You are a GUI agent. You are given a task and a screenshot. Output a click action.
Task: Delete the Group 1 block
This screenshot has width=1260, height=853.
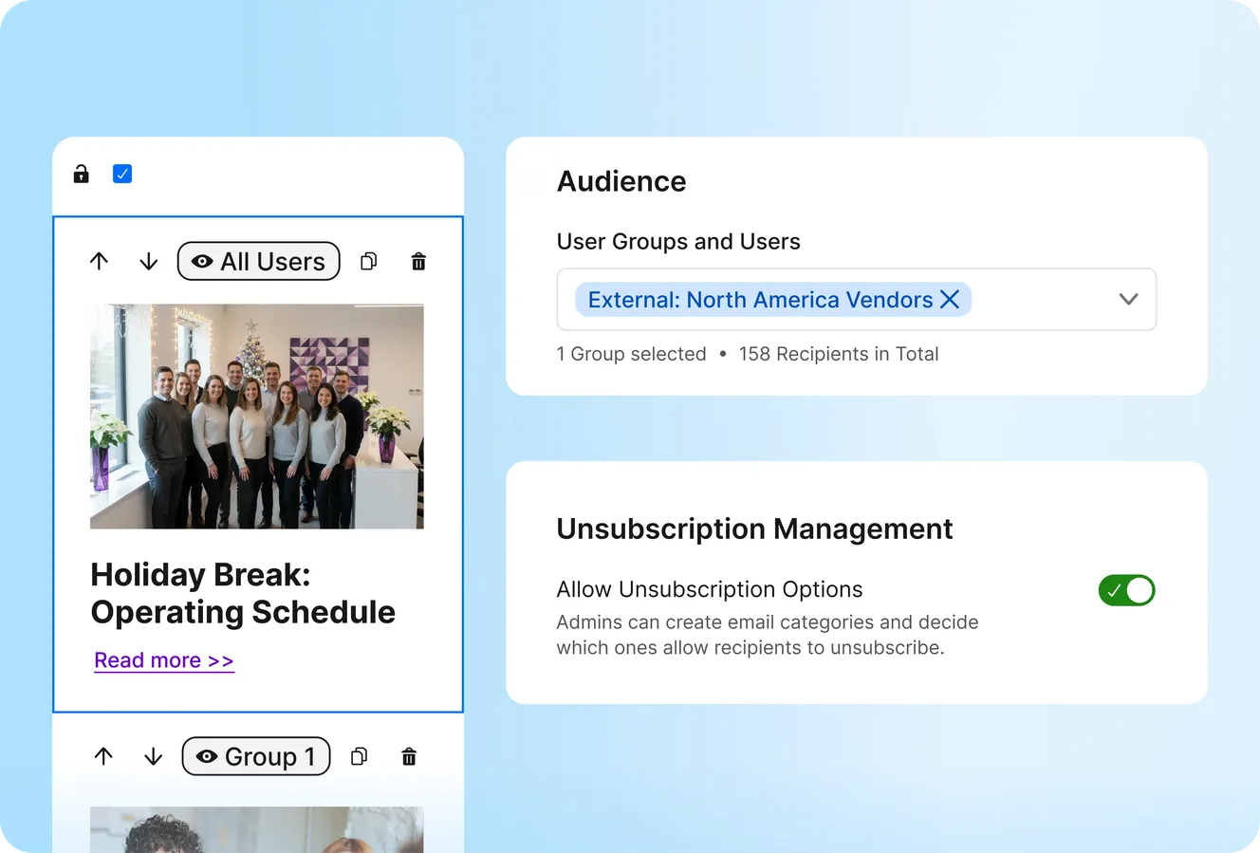[x=409, y=756]
